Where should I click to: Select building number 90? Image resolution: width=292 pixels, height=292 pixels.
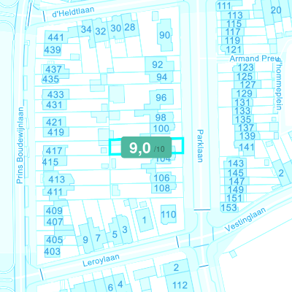tap(164, 35)
